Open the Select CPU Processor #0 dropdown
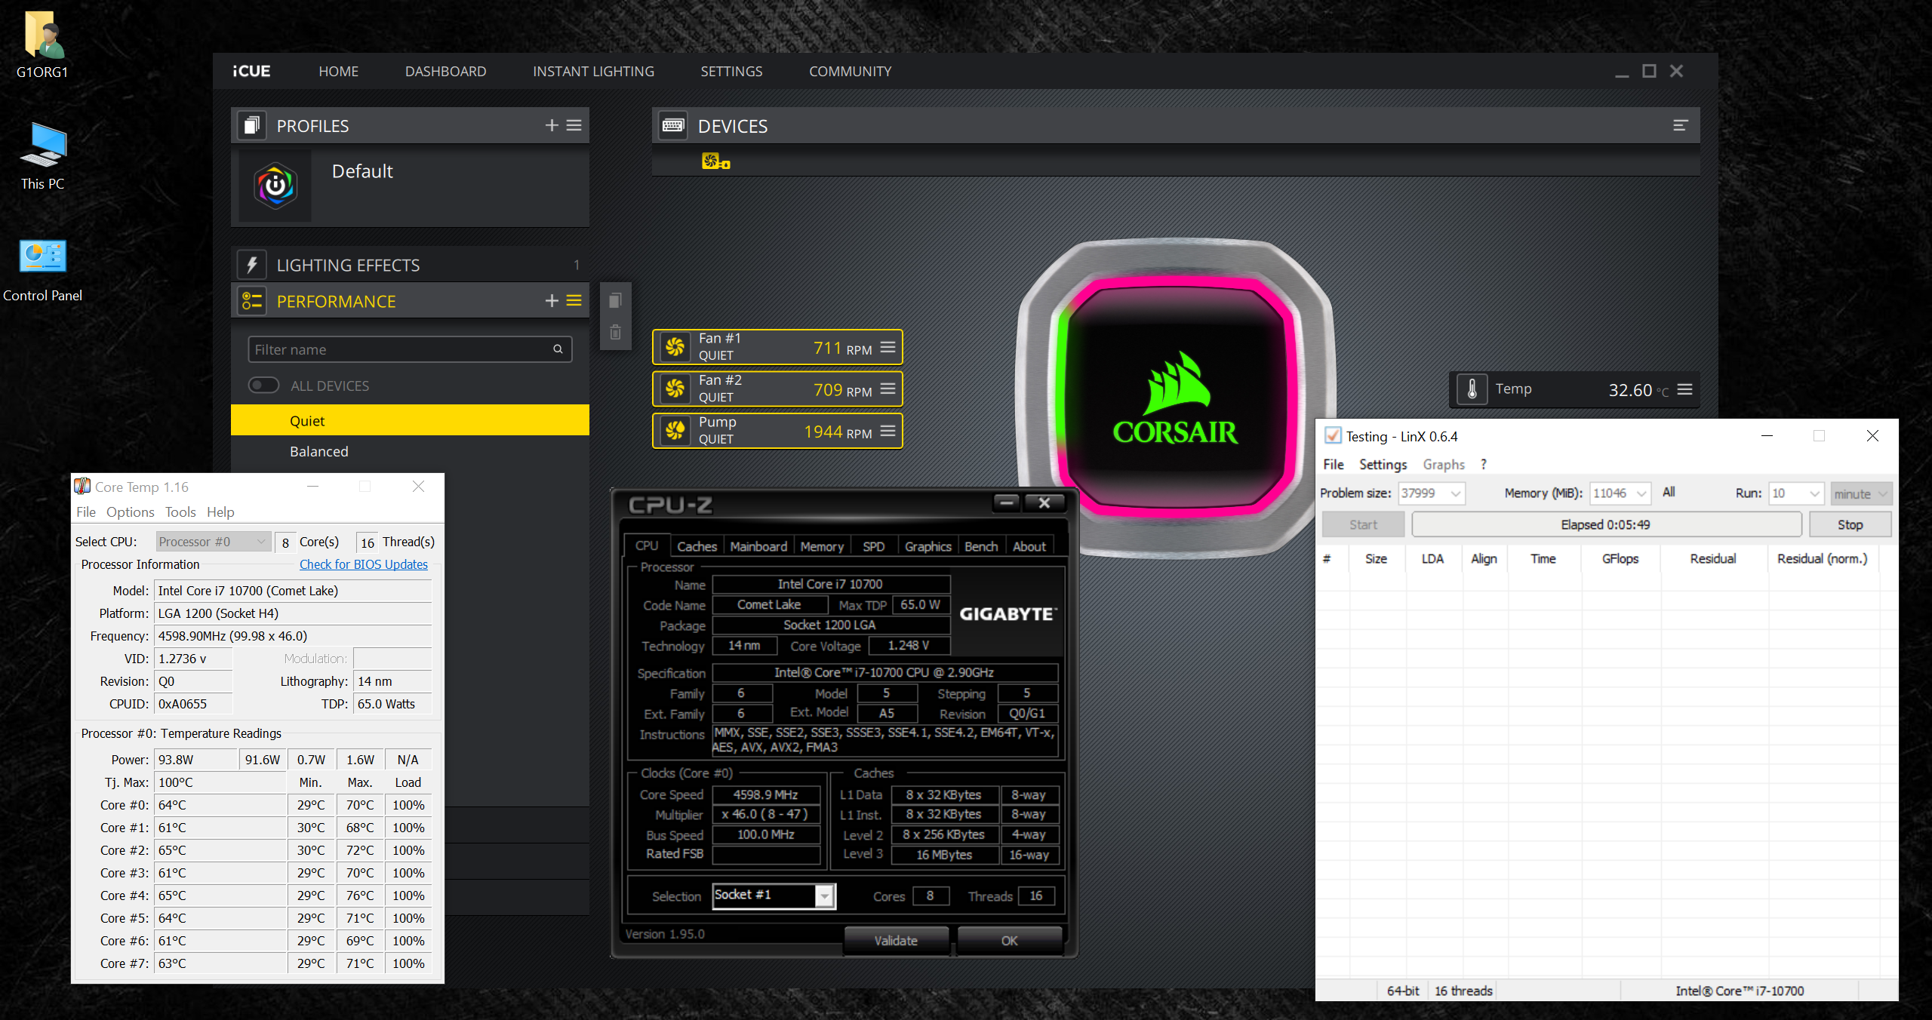Viewport: 1932px width, 1020px height. pyautogui.click(x=213, y=542)
